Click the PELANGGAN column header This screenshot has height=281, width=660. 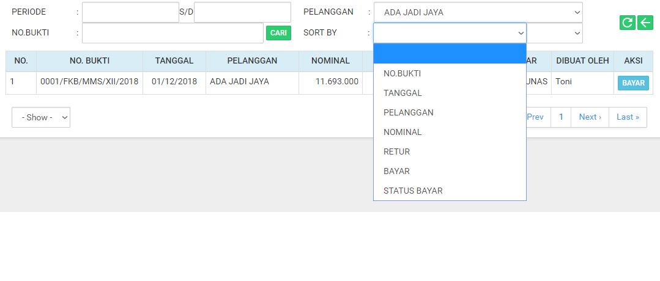252,61
